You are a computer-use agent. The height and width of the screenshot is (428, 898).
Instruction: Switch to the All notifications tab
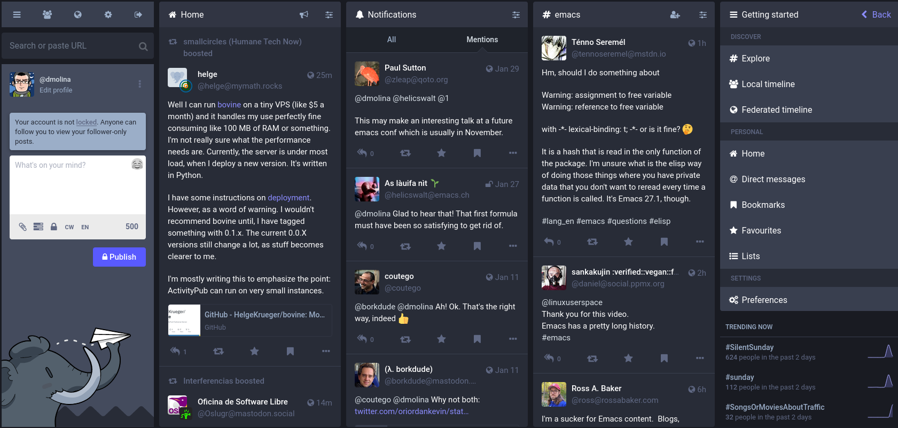(392, 40)
